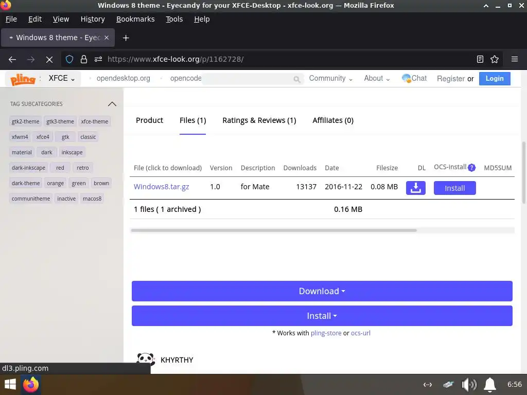This screenshot has width=527, height=395.
Task: Expand the XFCE category dropdown
Action: (62, 78)
